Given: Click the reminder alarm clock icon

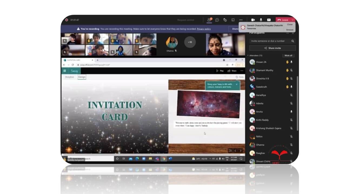Looking at the screenshot, I should [243, 27].
